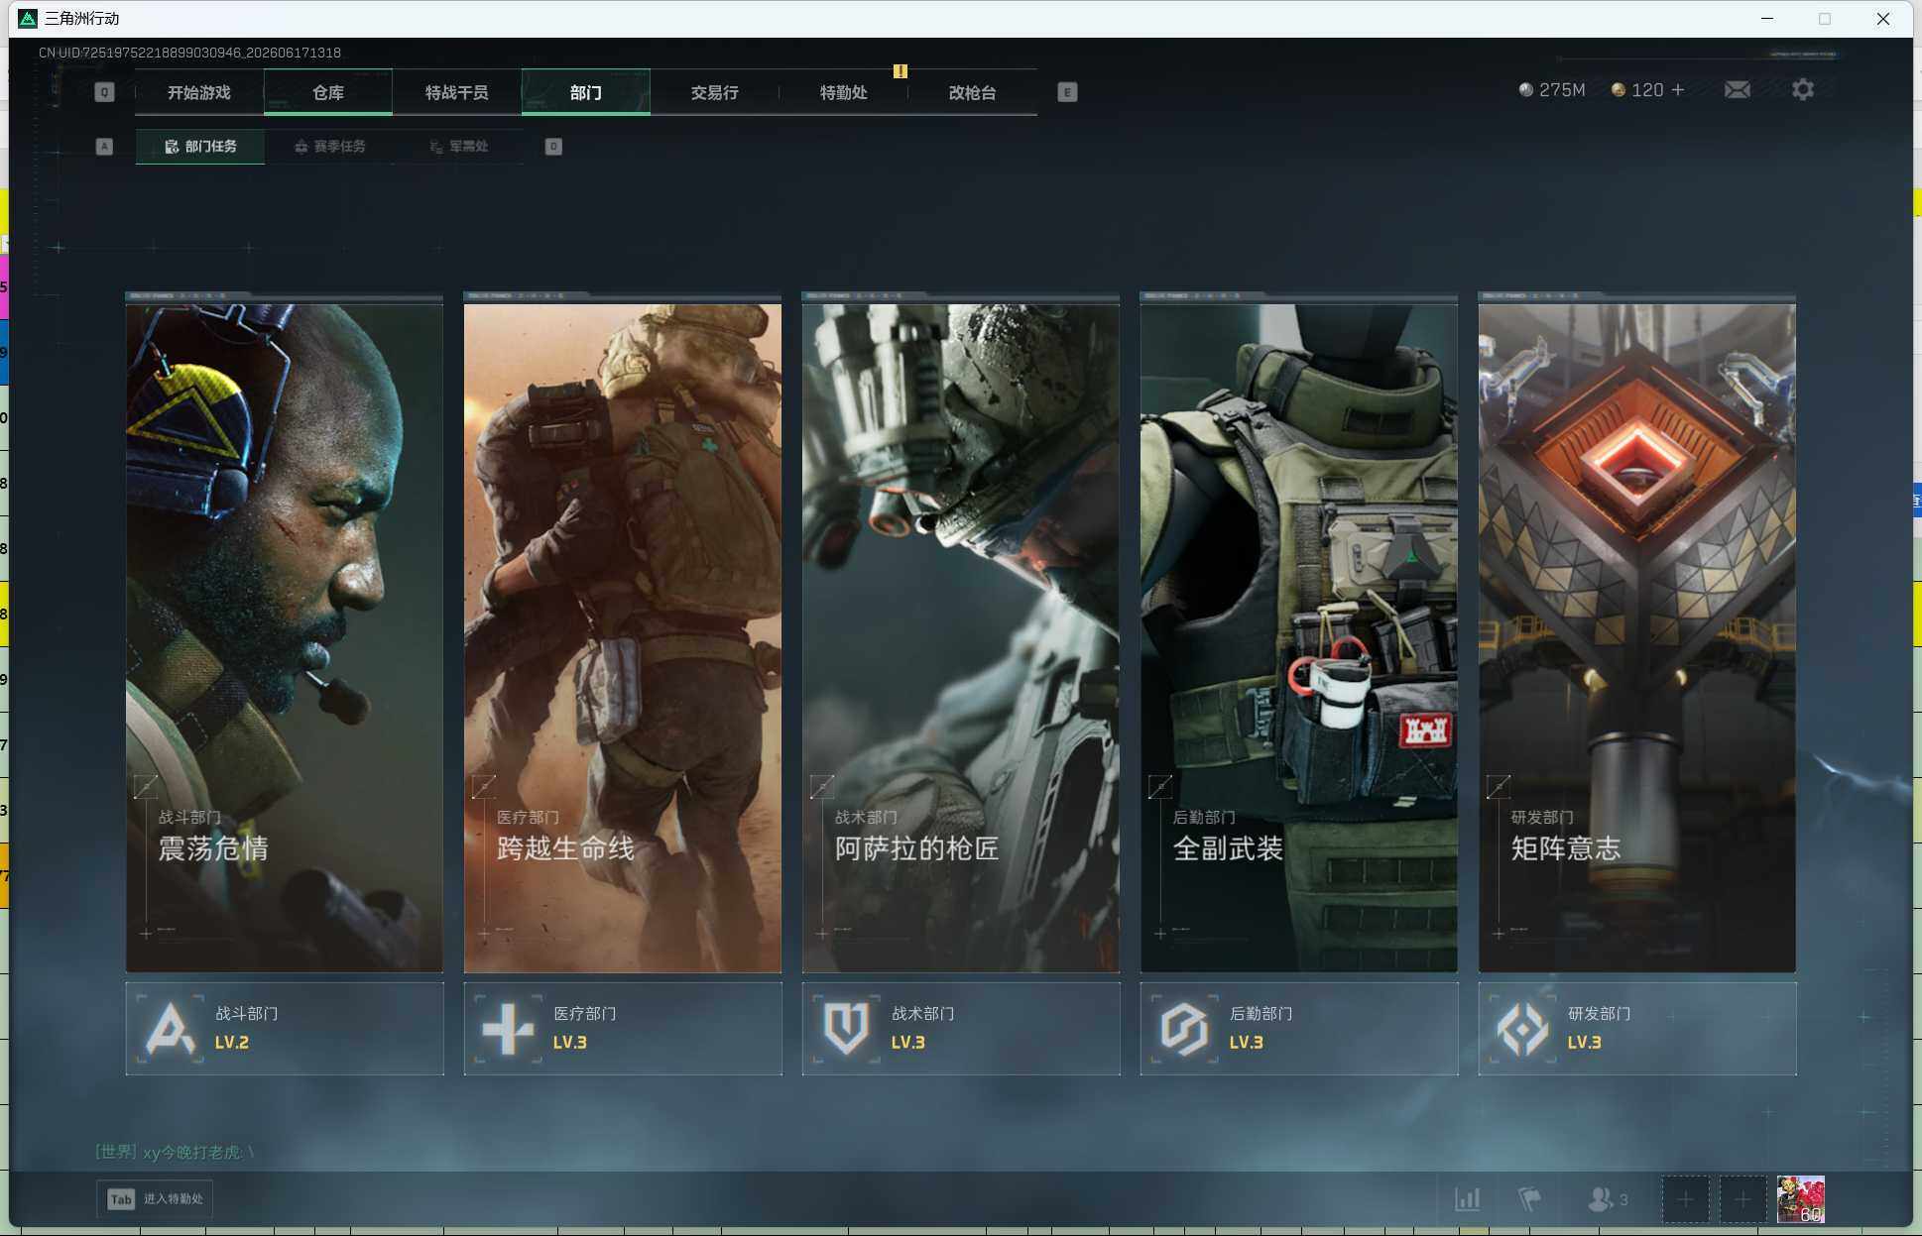This screenshot has width=1922, height=1236.
Task: Click the gold coin icon beside 120
Action: point(1619,90)
